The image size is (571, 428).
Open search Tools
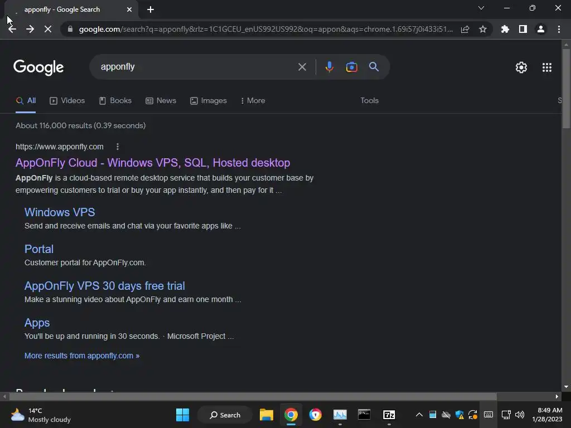[369, 100]
